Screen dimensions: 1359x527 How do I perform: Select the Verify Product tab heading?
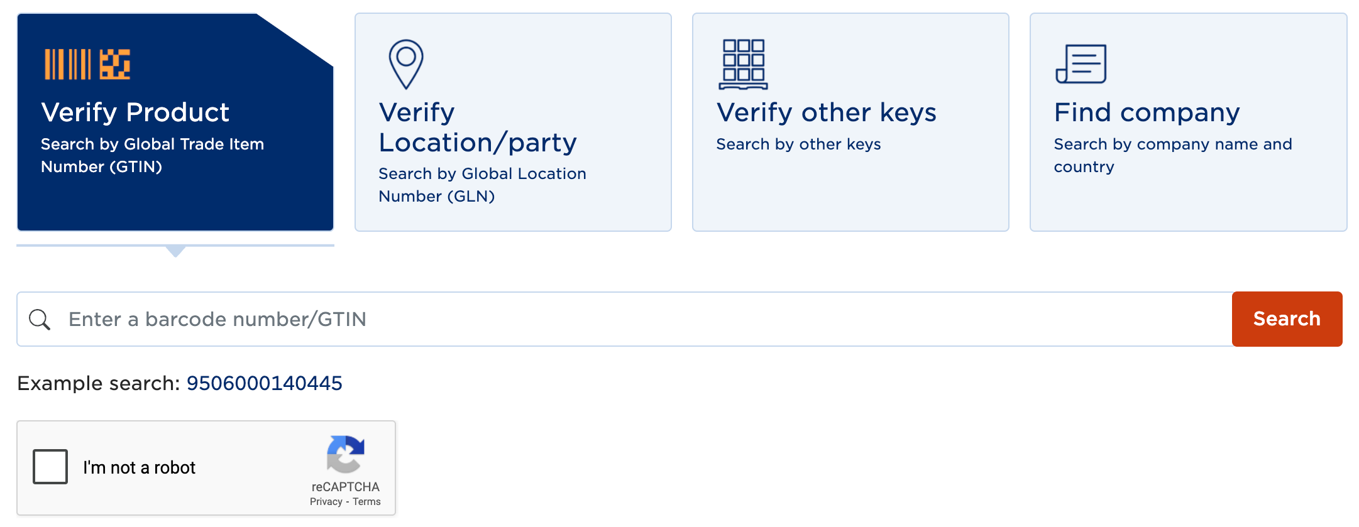[x=135, y=112]
